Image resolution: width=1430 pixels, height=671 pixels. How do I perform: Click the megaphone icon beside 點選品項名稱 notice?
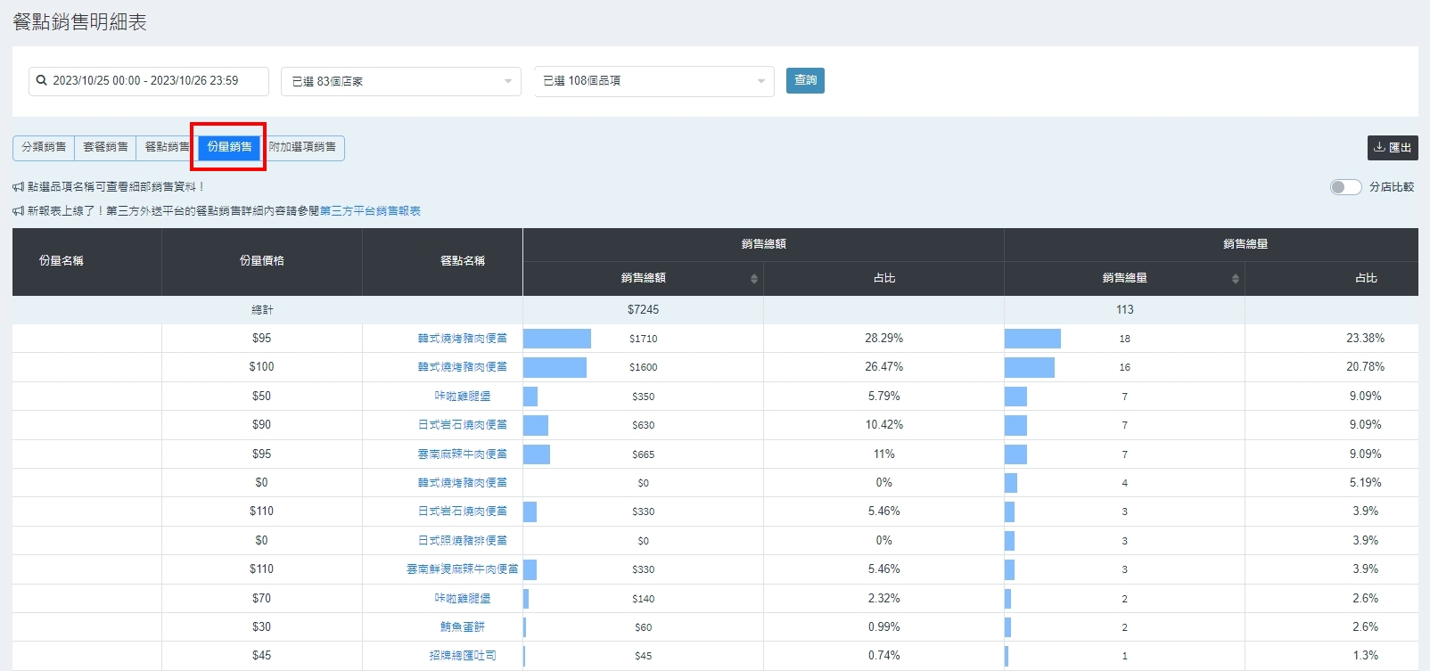(19, 187)
